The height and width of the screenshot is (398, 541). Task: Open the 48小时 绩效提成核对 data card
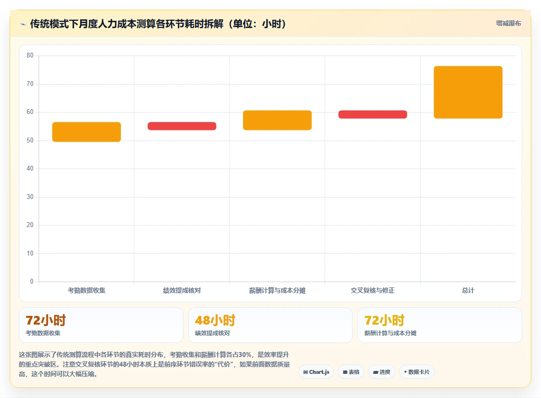pos(270,325)
